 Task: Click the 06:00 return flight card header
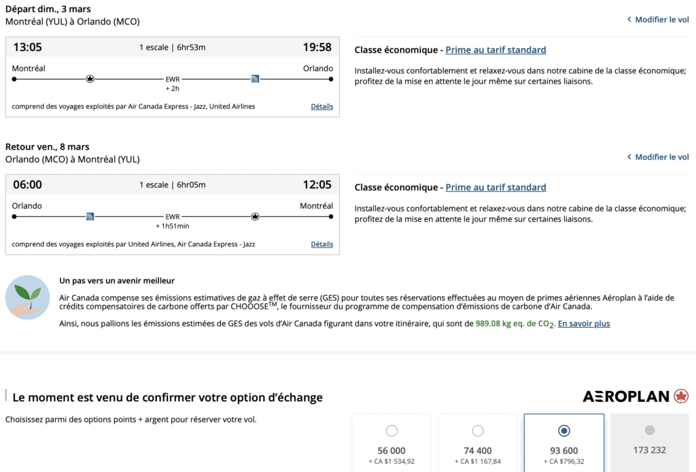pos(172,184)
